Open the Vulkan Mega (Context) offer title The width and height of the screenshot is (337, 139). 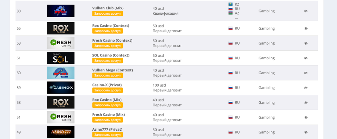(112, 70)
